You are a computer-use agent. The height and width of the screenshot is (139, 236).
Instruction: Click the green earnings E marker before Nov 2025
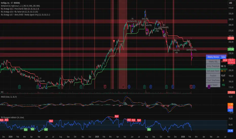(166, 87)
